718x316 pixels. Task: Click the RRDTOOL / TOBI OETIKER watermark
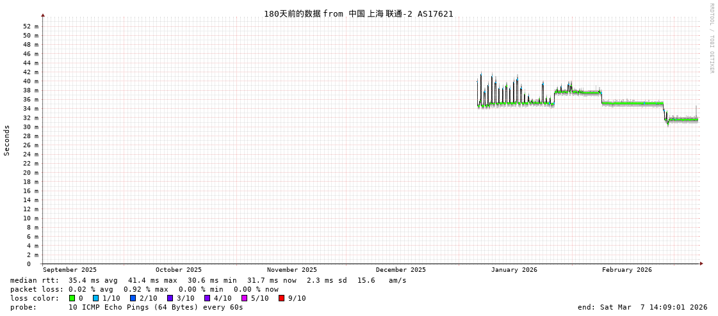[x=711, y=38]
